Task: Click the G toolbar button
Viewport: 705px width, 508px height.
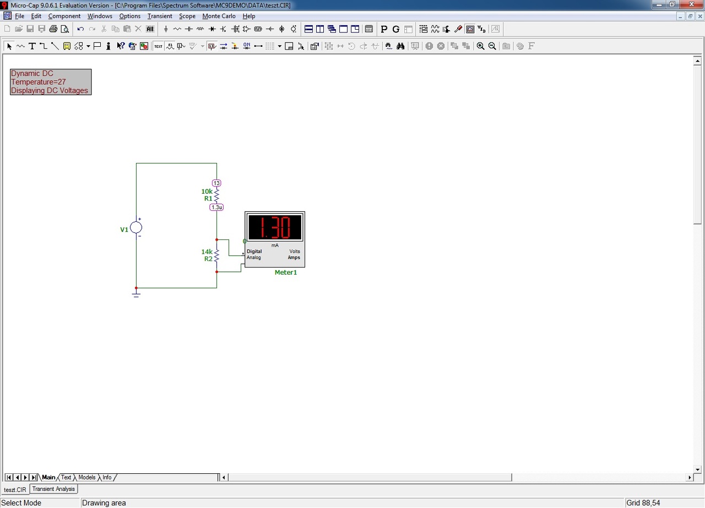Action: click(396, 29)
